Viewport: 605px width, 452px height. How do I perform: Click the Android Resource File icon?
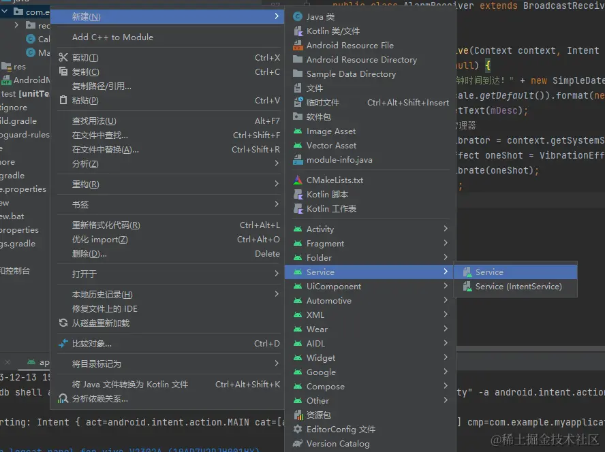[298, 46]
